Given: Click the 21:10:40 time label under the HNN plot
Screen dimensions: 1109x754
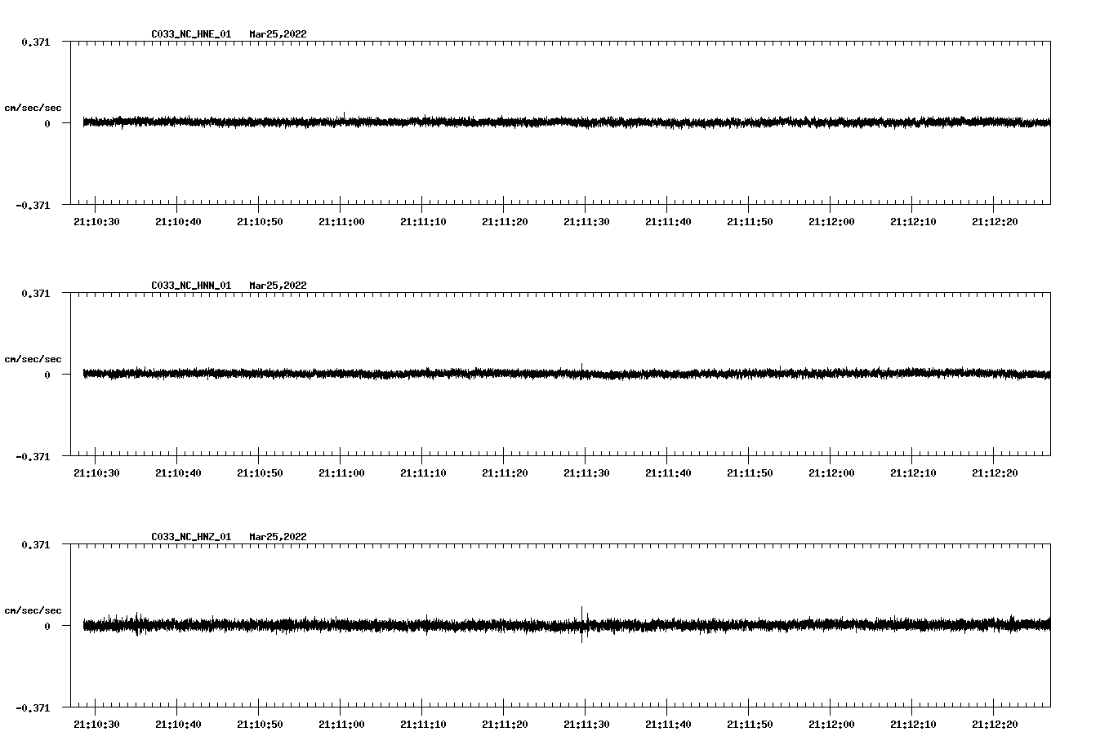Looking at the screenshot, I should tap(178, 472).
